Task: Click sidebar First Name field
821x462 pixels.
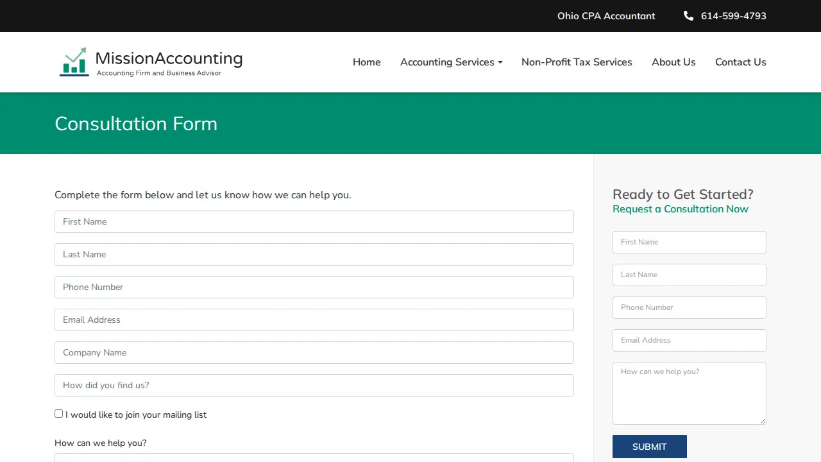Action: click(690, 242)
